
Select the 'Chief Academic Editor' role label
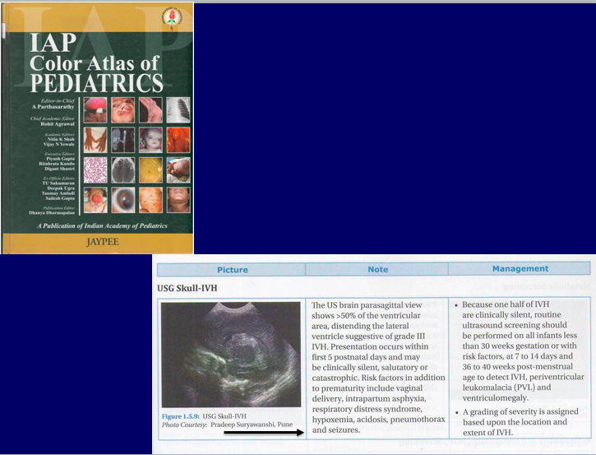click(x=53, y=118)
